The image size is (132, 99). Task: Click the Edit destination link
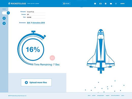(29, 23)
